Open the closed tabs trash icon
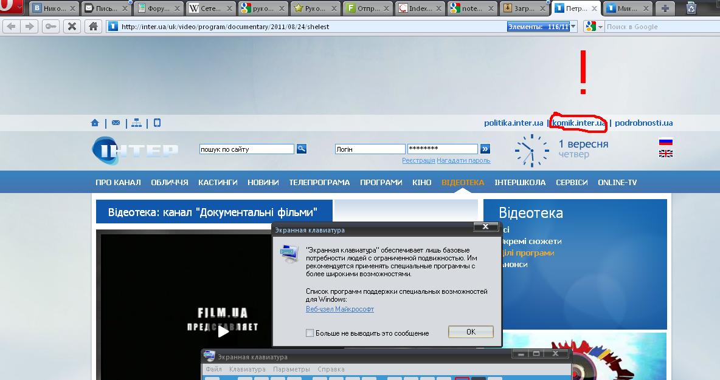The height and width of the screenshot is (380, 720). point(691,8)
